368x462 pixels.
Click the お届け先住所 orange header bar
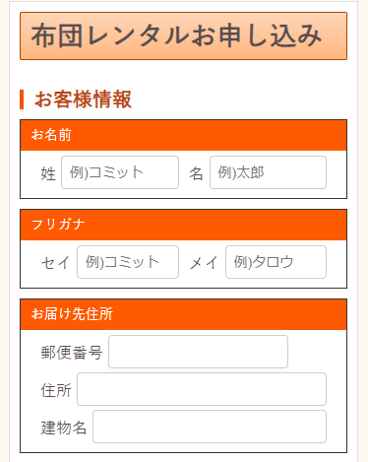pyautogui.click(x=183, y=314)
